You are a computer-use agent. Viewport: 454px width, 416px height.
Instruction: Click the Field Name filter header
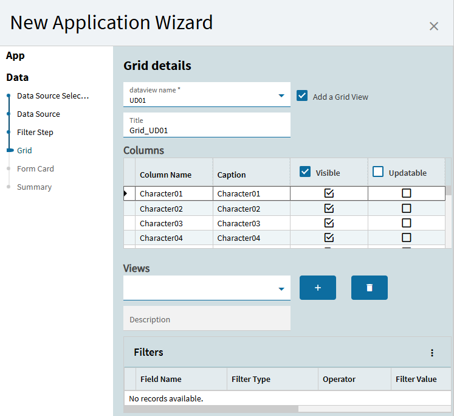point(181,380)
